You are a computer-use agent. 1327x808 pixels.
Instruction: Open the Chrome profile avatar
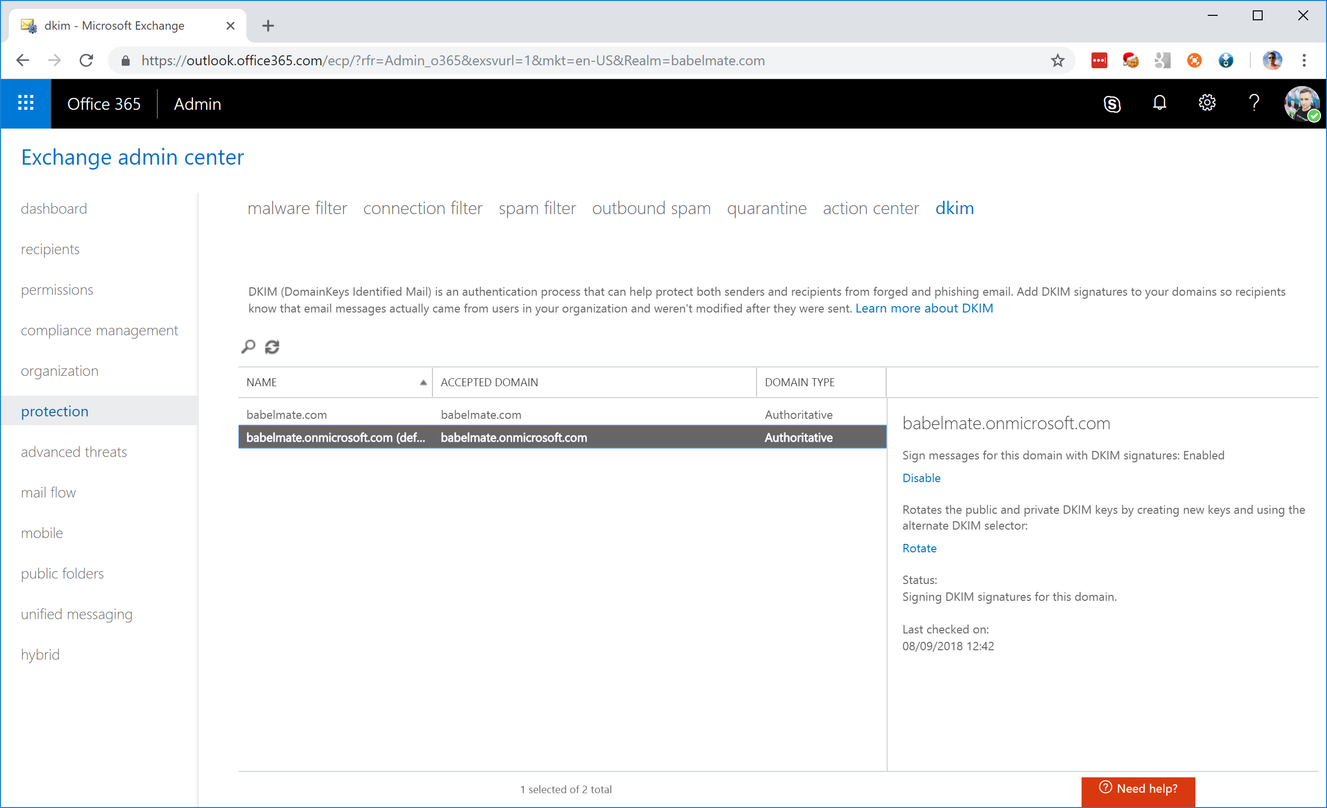(1273, 60)
